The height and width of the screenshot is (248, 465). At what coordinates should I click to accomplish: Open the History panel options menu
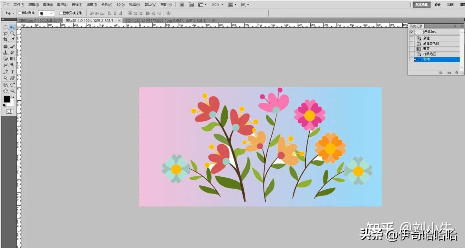click(461, 26)
